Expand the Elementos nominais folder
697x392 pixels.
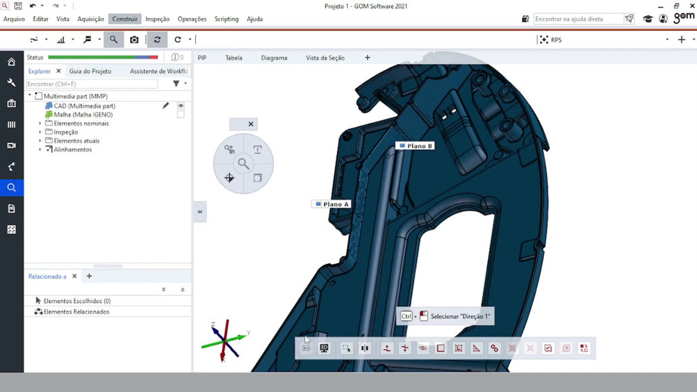point(40,123)
